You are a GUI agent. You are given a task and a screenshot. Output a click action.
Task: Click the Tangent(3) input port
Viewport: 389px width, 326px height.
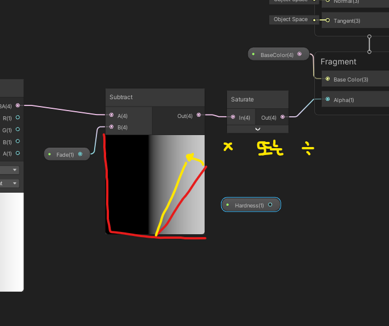tap(328, 20)
